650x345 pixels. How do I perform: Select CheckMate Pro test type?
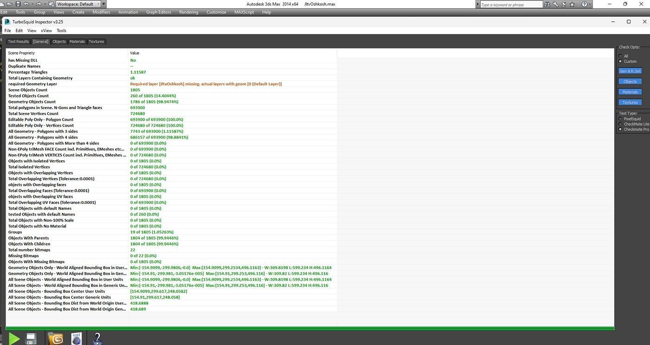click(620, 129)
